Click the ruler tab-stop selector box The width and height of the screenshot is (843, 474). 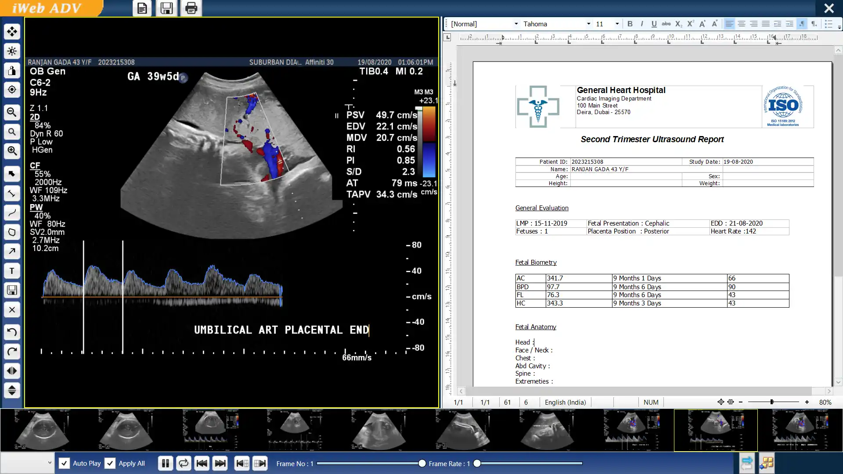click(447, 37)
